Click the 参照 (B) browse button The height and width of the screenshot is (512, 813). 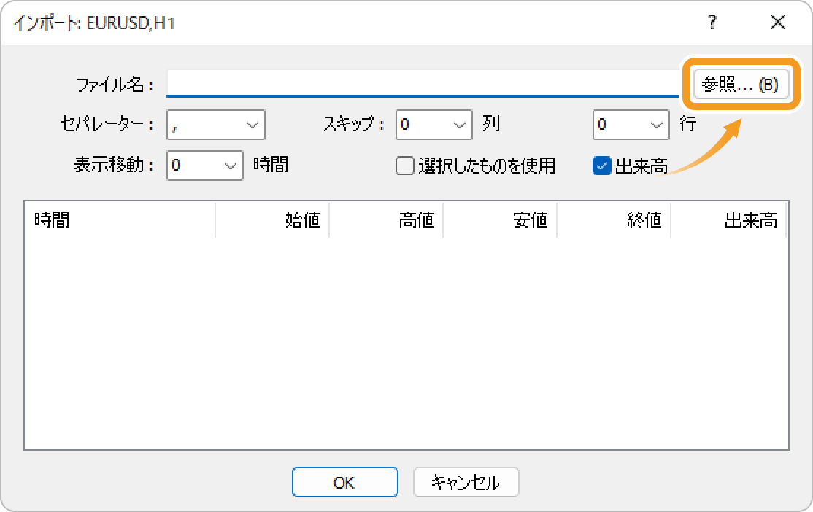click(741, 84)
